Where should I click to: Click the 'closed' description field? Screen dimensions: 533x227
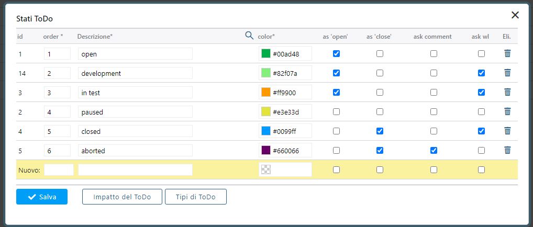click(135, 131)
